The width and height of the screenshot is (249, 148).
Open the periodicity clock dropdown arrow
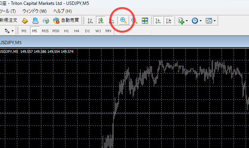[200, 21]
